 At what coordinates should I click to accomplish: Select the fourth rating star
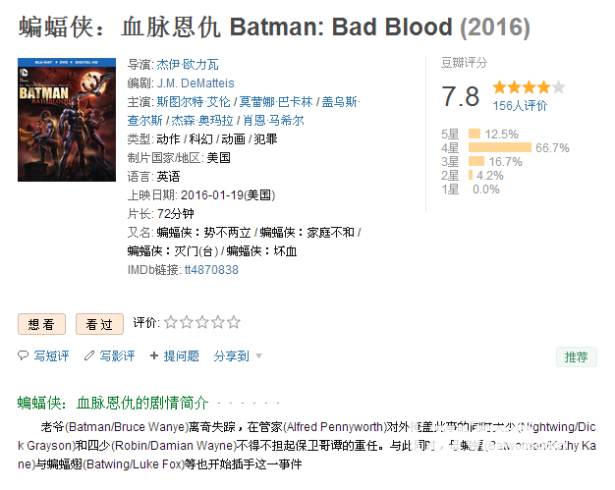pyautogui.click(x=218, y=322)
